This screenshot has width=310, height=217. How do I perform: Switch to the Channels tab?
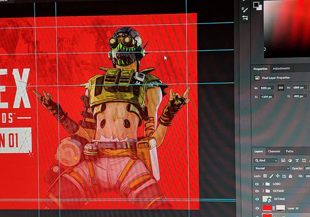pos(274,151)
